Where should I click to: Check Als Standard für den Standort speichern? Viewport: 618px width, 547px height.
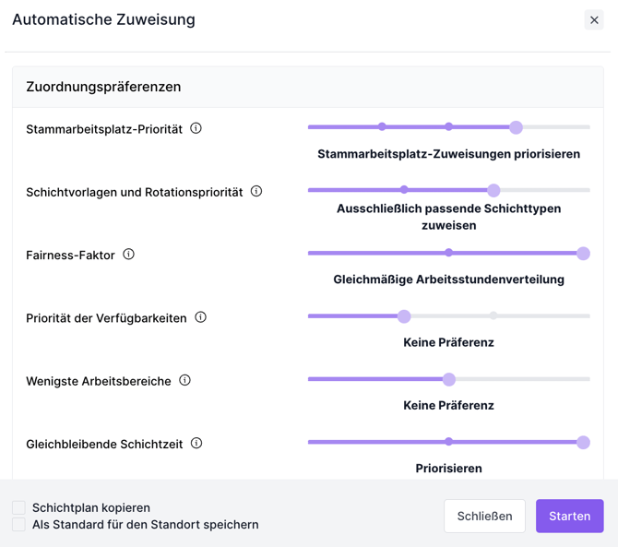(x=18, y=524)
